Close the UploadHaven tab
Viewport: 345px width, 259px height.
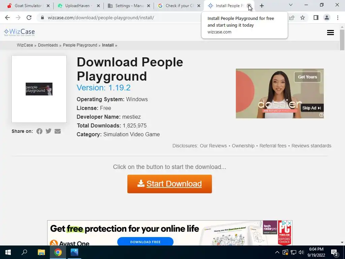pos(98,6)
